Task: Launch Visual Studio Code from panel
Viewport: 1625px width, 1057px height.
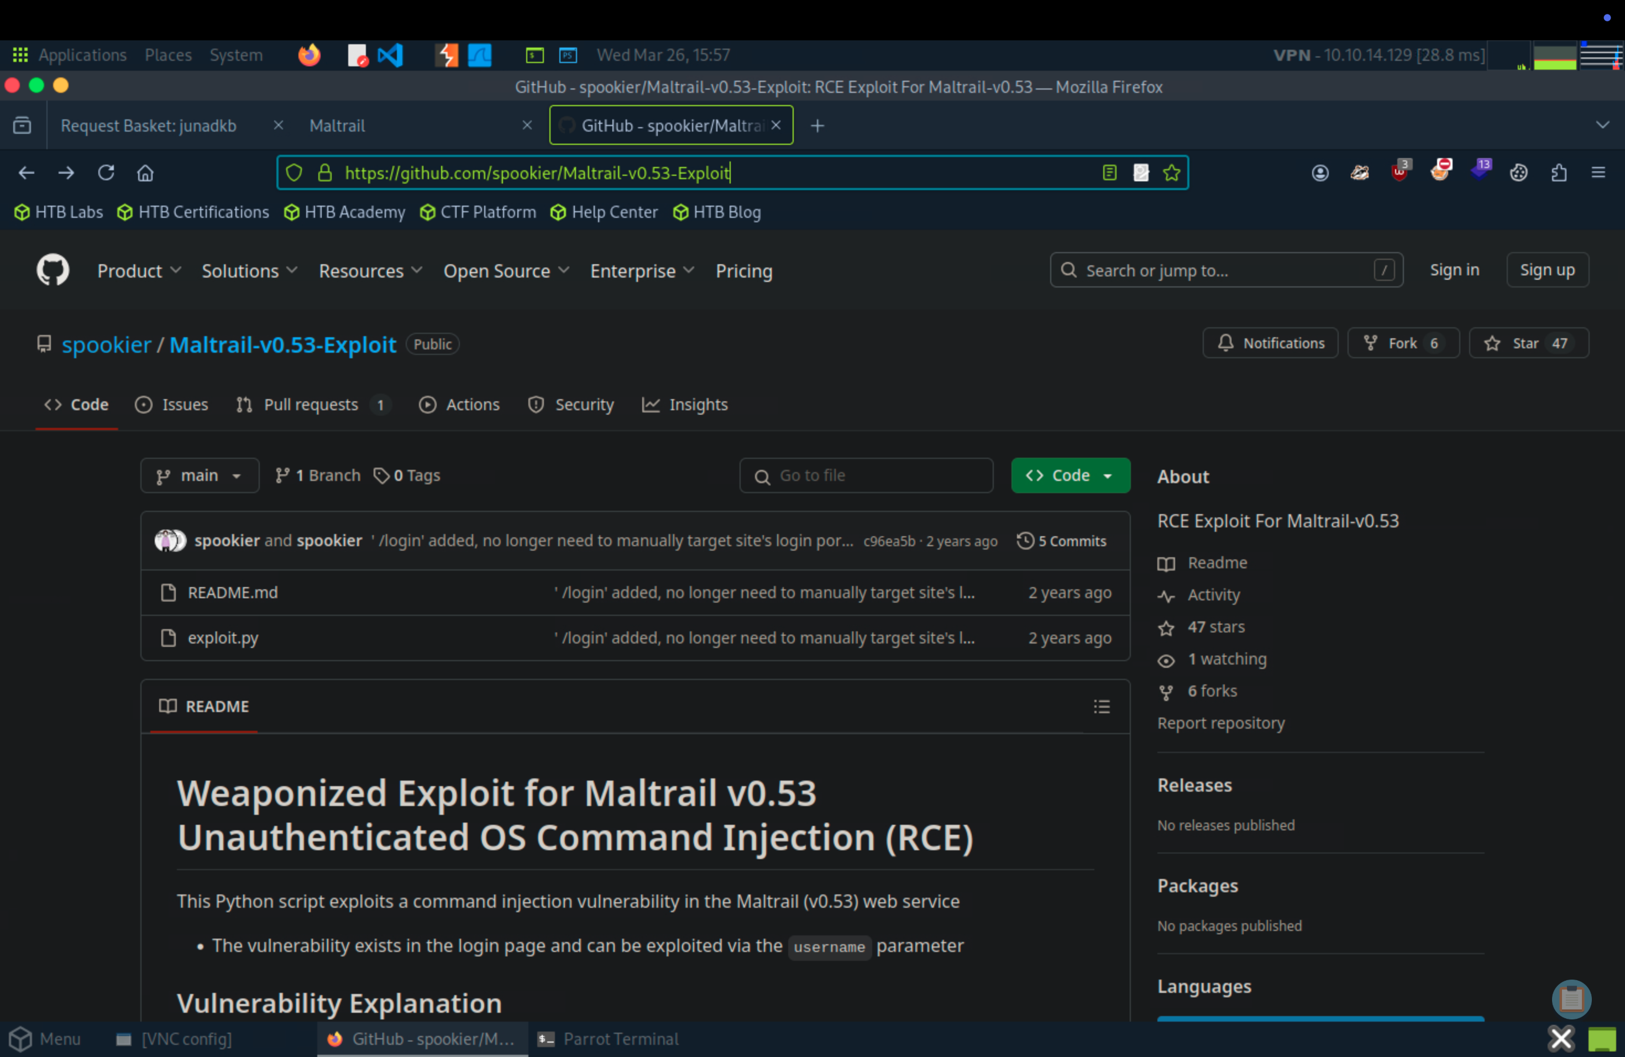Action: pos(391,55)
